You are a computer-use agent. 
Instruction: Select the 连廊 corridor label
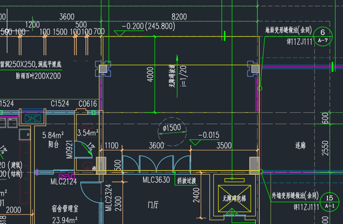300,146
